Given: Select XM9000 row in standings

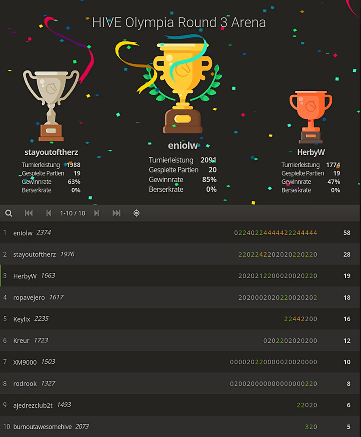Looking at the screenshot, I should coord(180,362).
